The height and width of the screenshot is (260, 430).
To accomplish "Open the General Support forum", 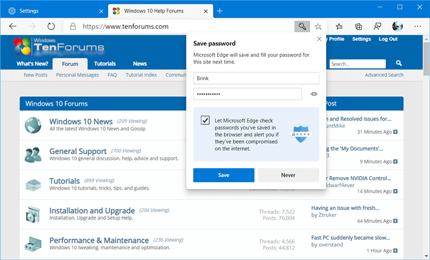I will (78, 151).
